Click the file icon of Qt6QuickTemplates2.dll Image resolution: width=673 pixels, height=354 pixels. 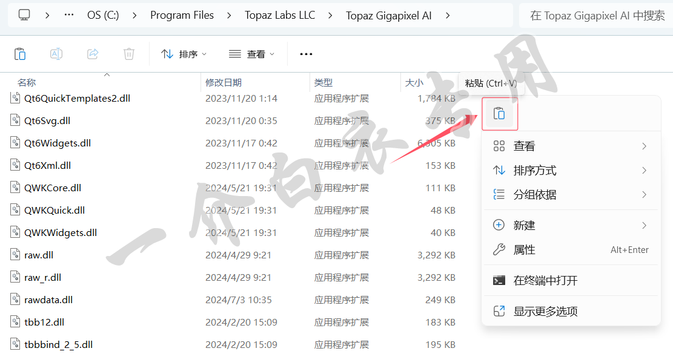tap(15, 98)
